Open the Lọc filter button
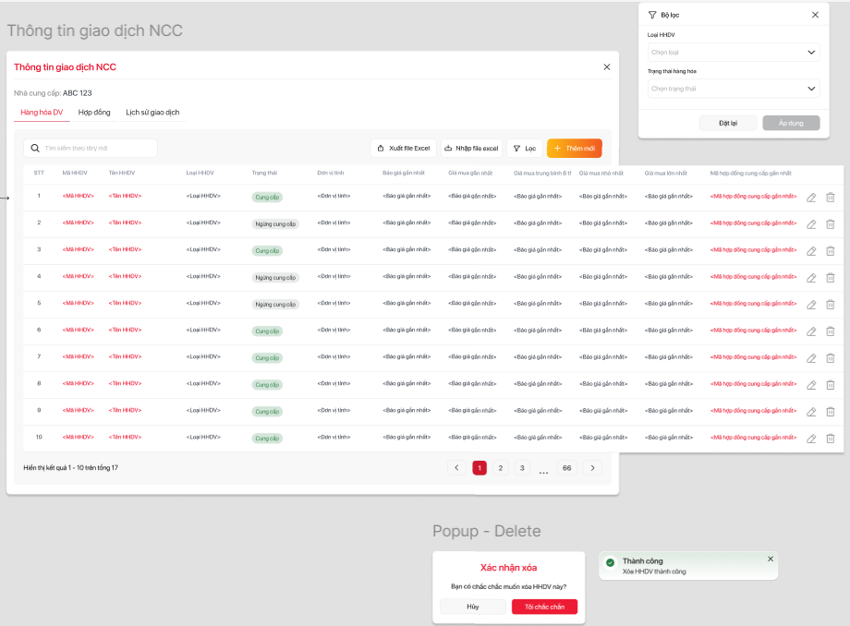This screenshot has width=850, height=626. 525,148
